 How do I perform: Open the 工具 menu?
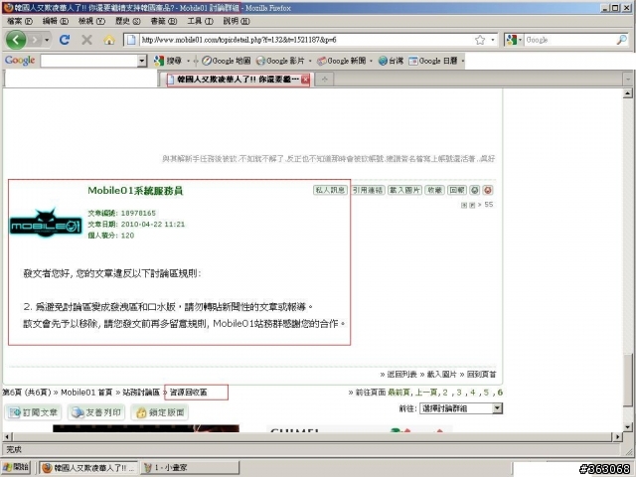[200, 21]
